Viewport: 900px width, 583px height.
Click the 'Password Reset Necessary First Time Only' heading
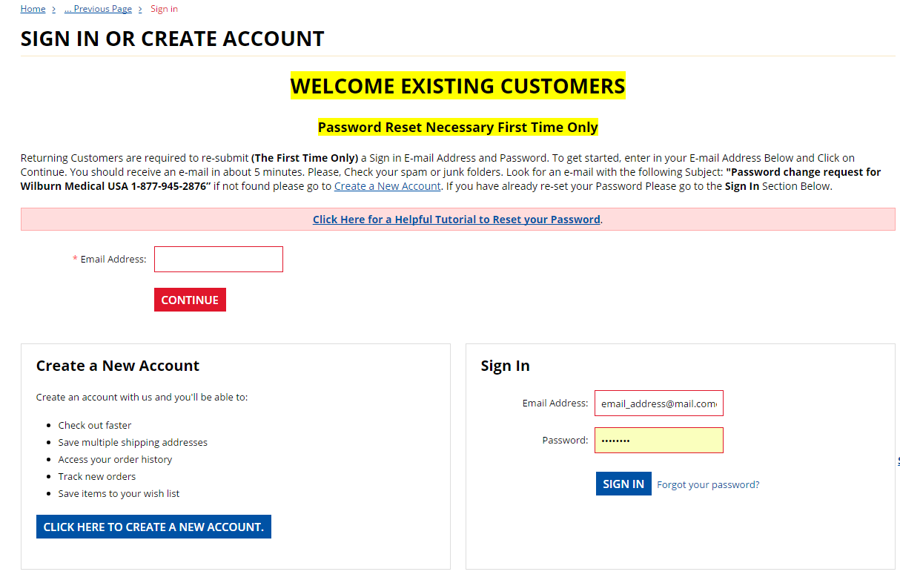(x=457, y=128)
